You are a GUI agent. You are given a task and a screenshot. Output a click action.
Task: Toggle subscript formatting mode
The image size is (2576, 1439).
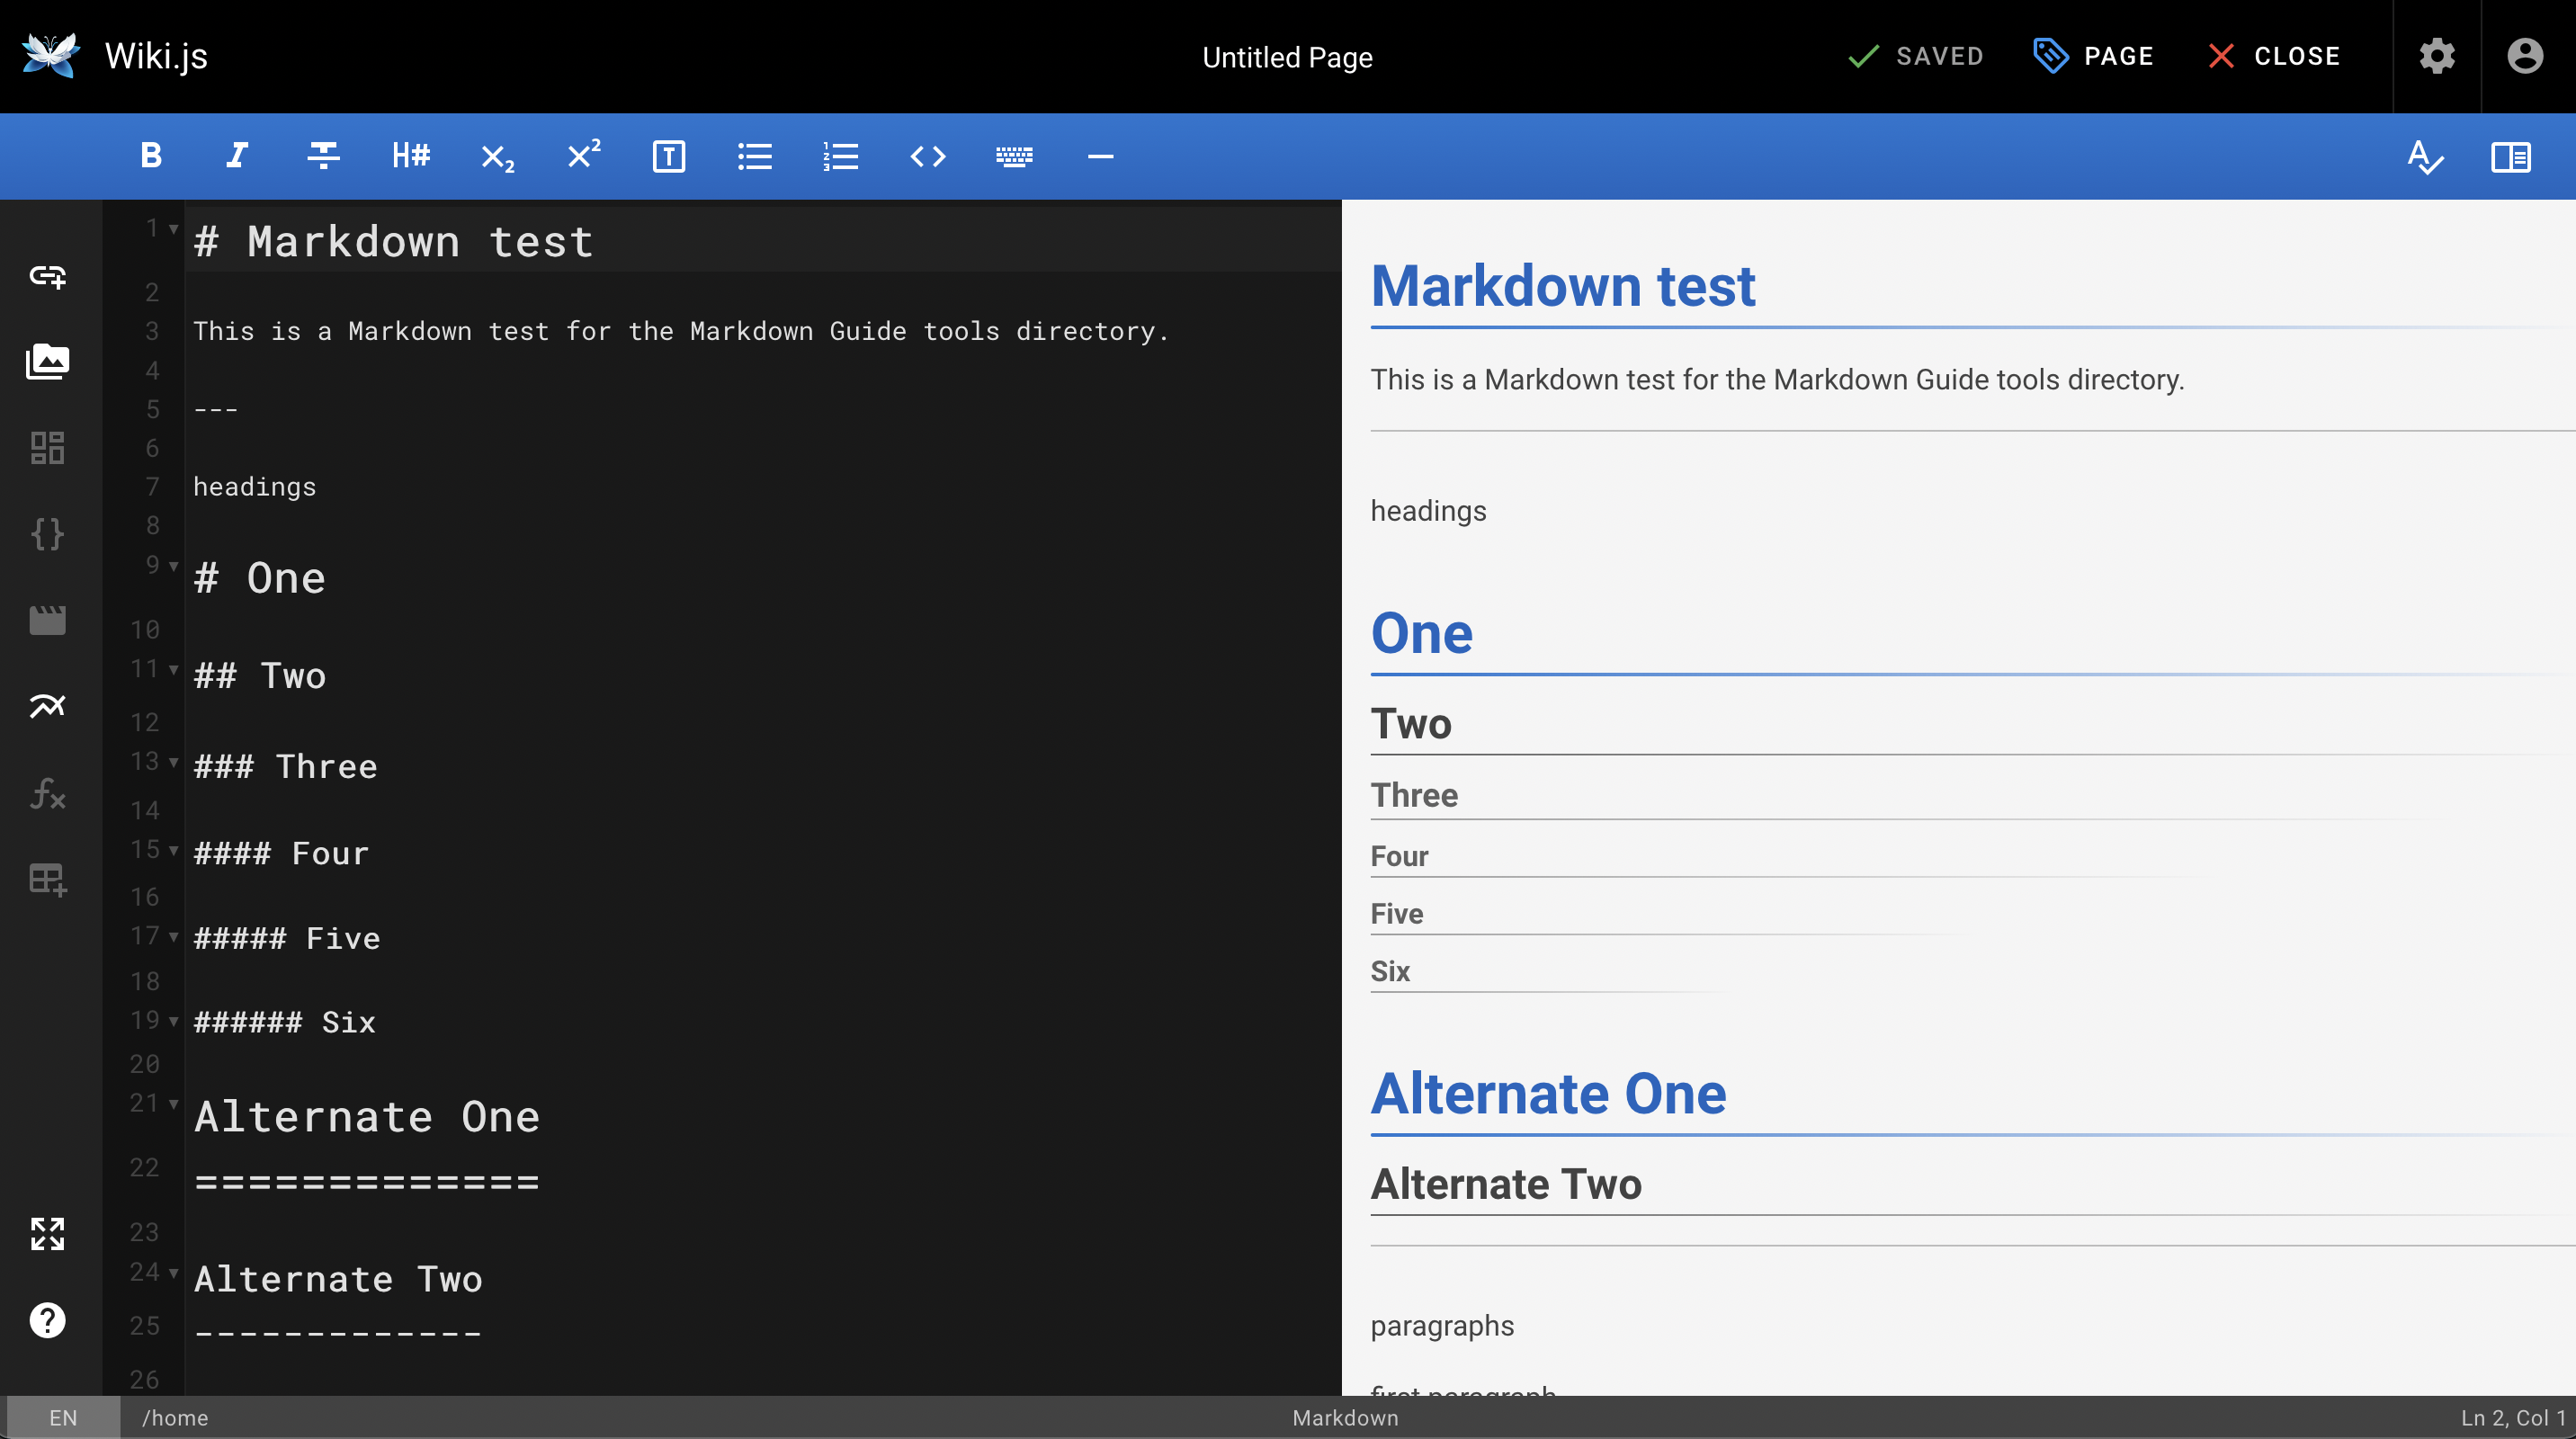(497, 156)
